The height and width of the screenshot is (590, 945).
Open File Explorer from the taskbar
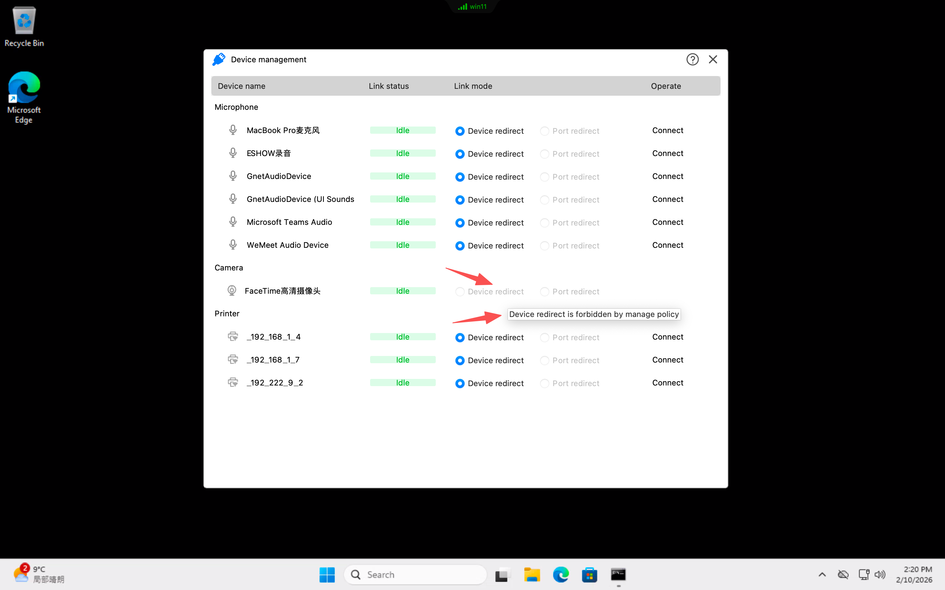[532, 574]
